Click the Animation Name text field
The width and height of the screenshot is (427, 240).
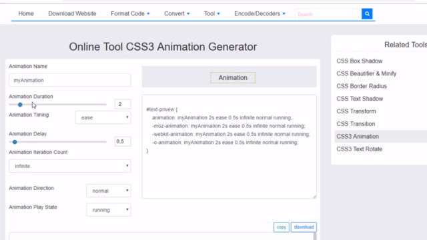click(x=69, y=80)
